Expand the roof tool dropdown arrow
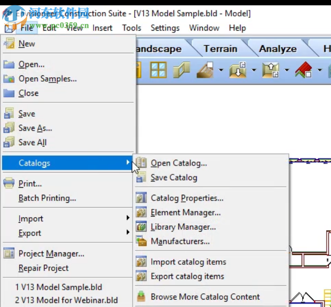This screenshot has height=307, width=331. coord(319,70)
